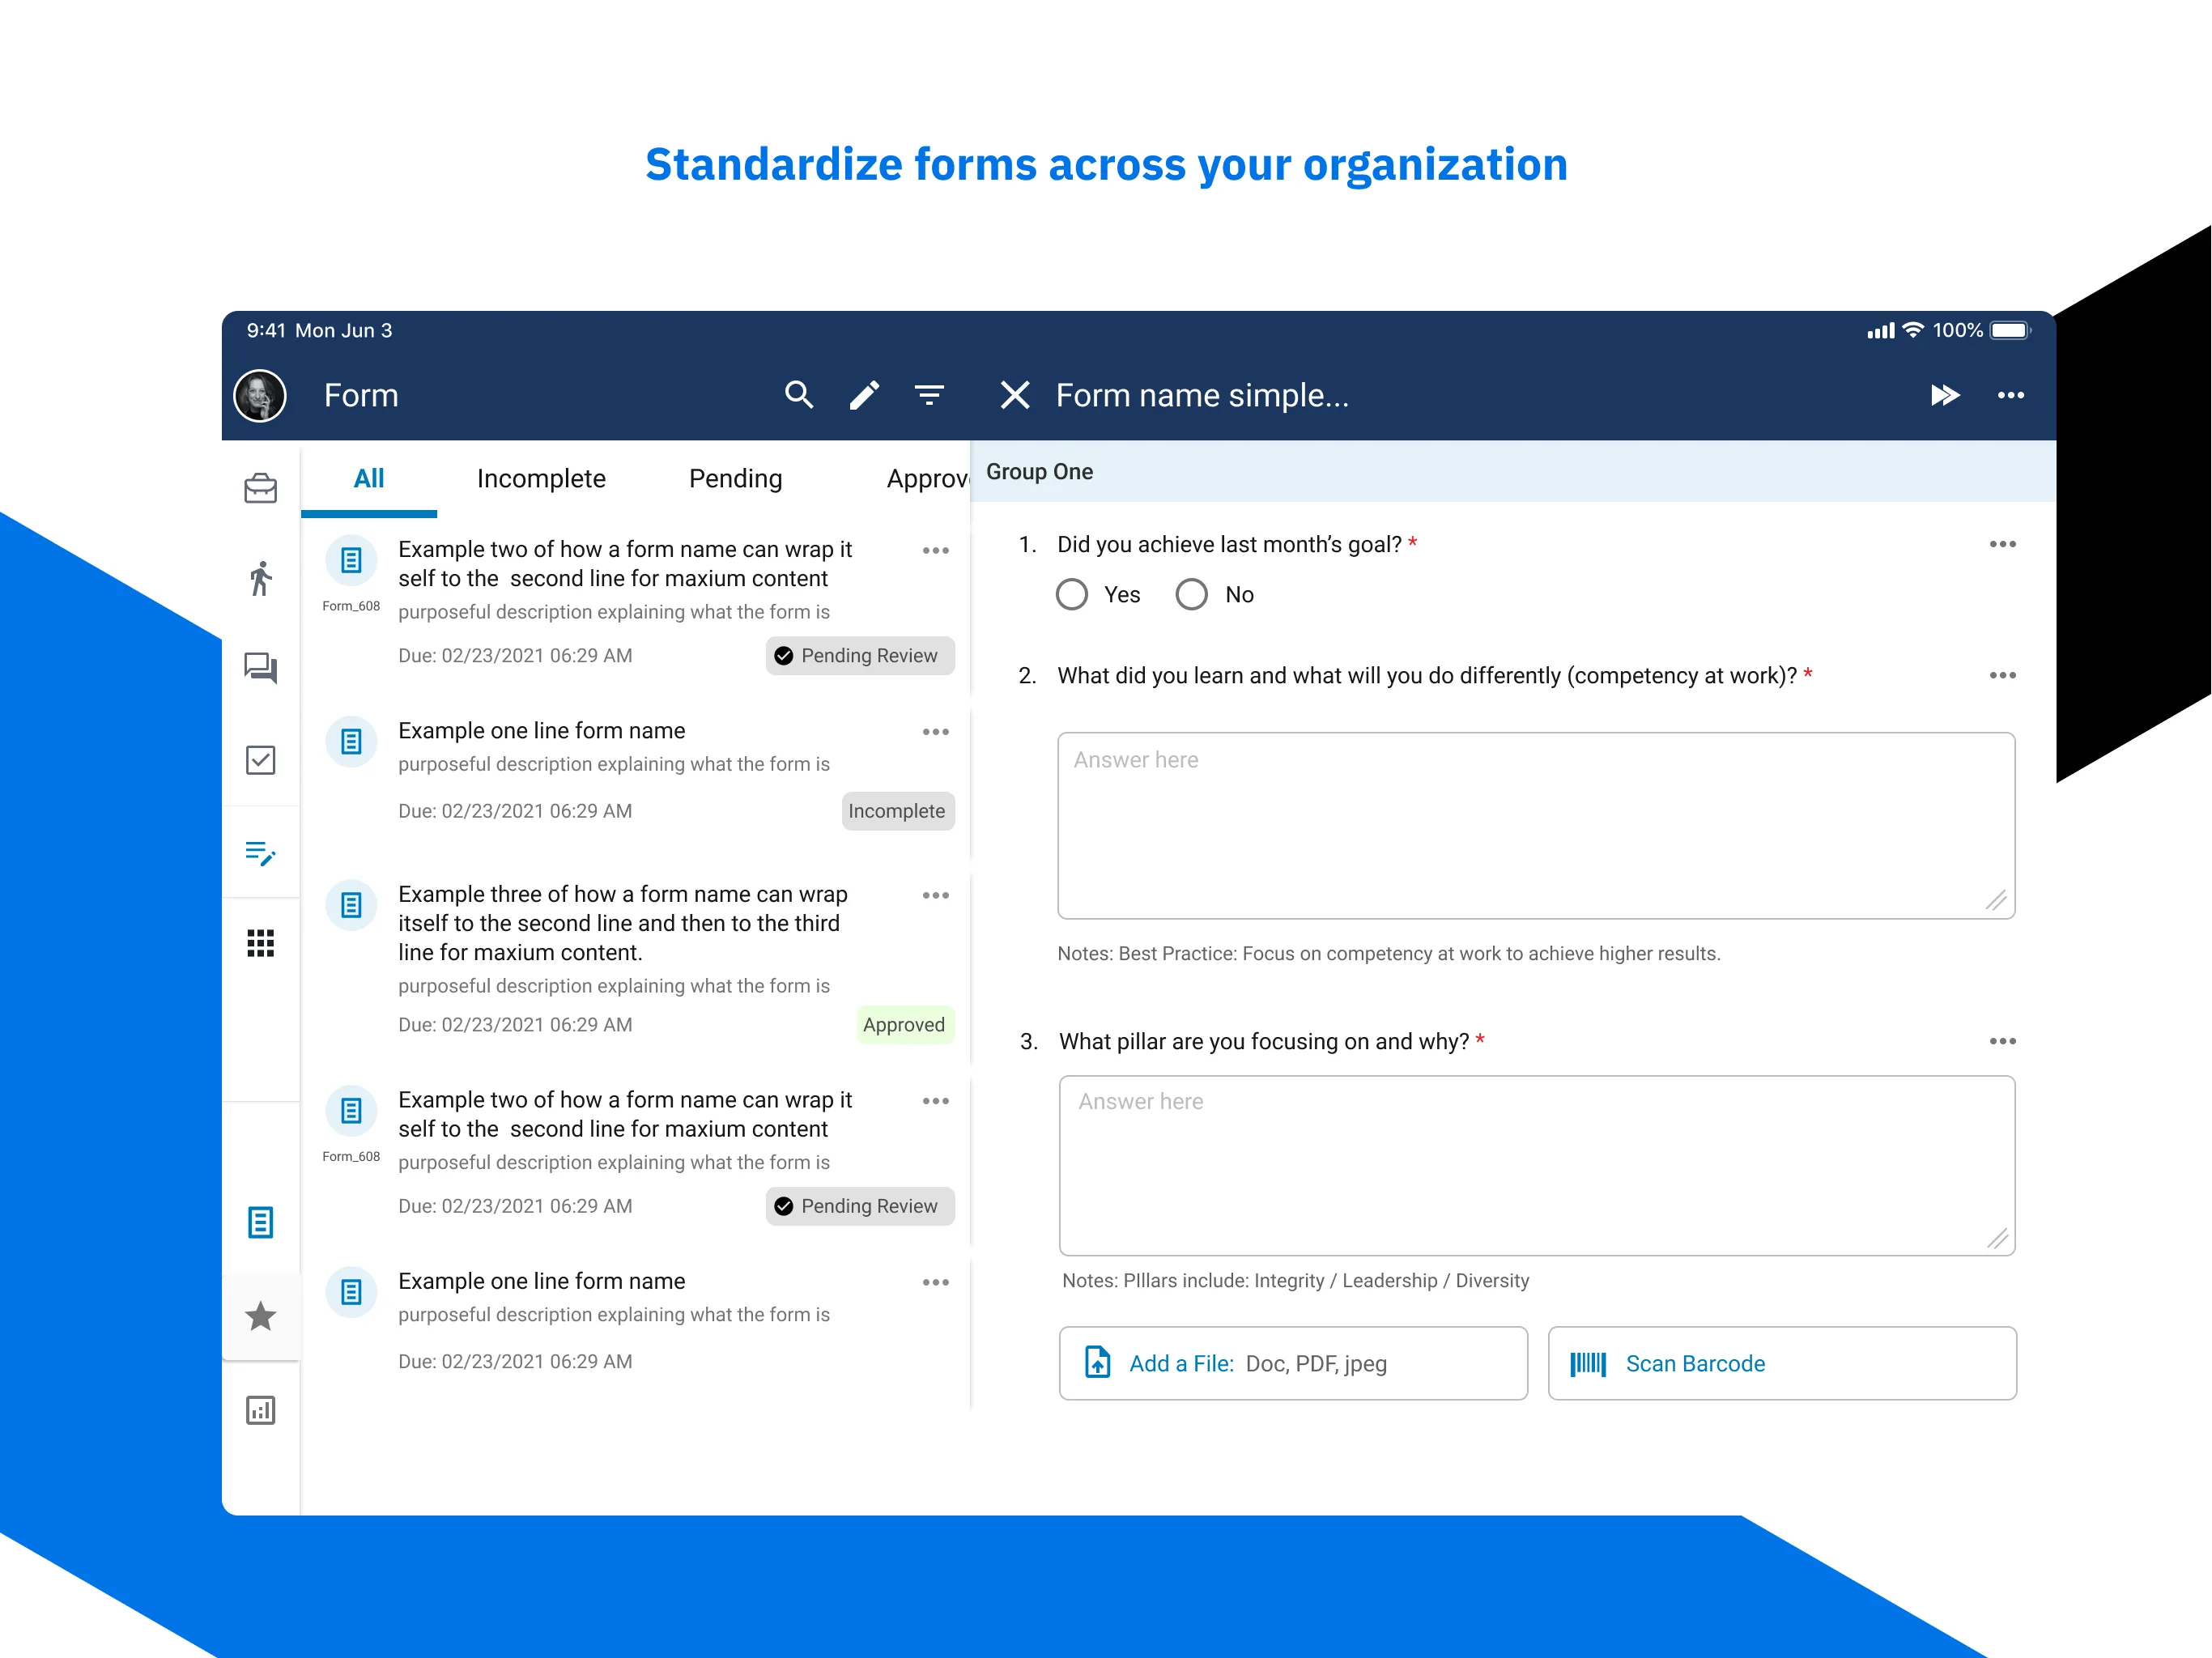Select the document/form icon in sidebar
Image resolution: width=2212 pixels, height=1658 pixels.
(263, 1219)
